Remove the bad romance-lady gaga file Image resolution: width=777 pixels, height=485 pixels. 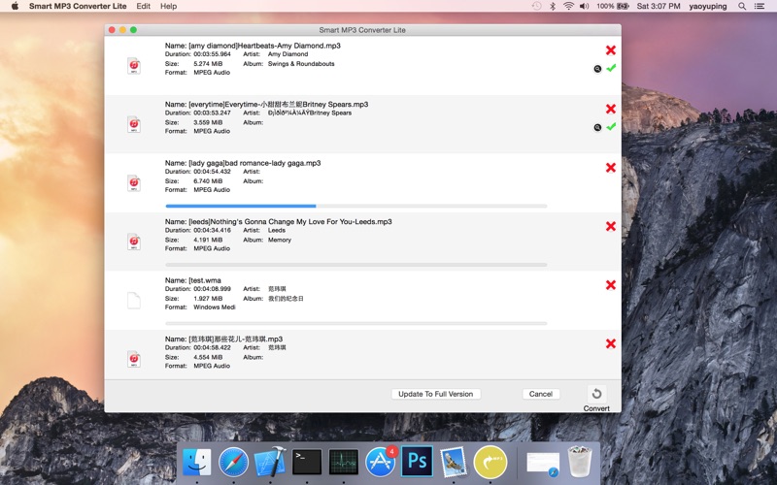(611, 168)
